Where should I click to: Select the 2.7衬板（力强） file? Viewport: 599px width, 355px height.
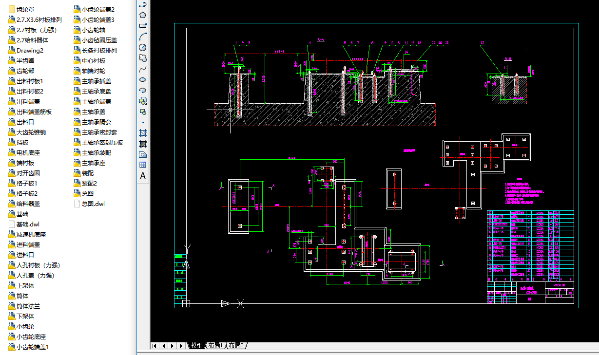(x=33, y=30)
